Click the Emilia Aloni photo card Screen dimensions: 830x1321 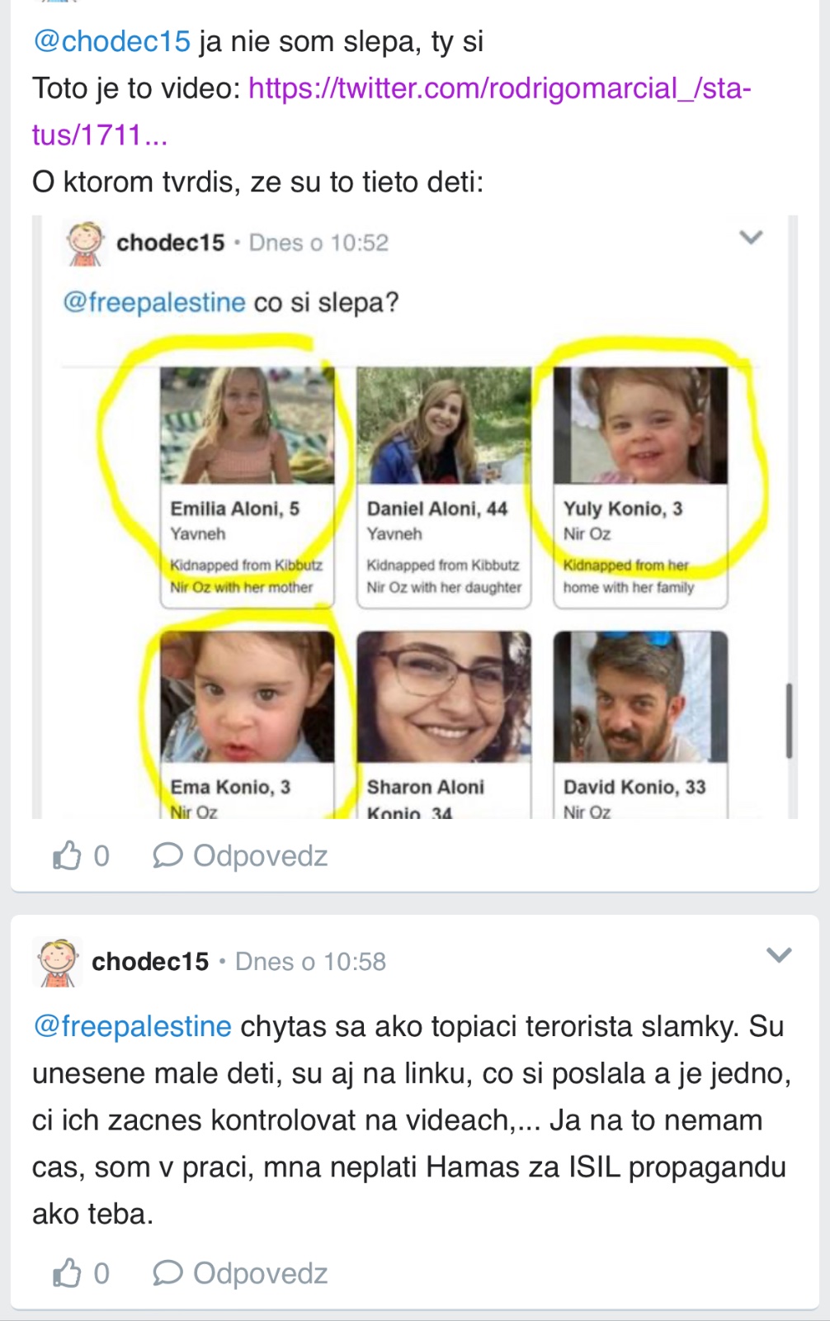247,487
